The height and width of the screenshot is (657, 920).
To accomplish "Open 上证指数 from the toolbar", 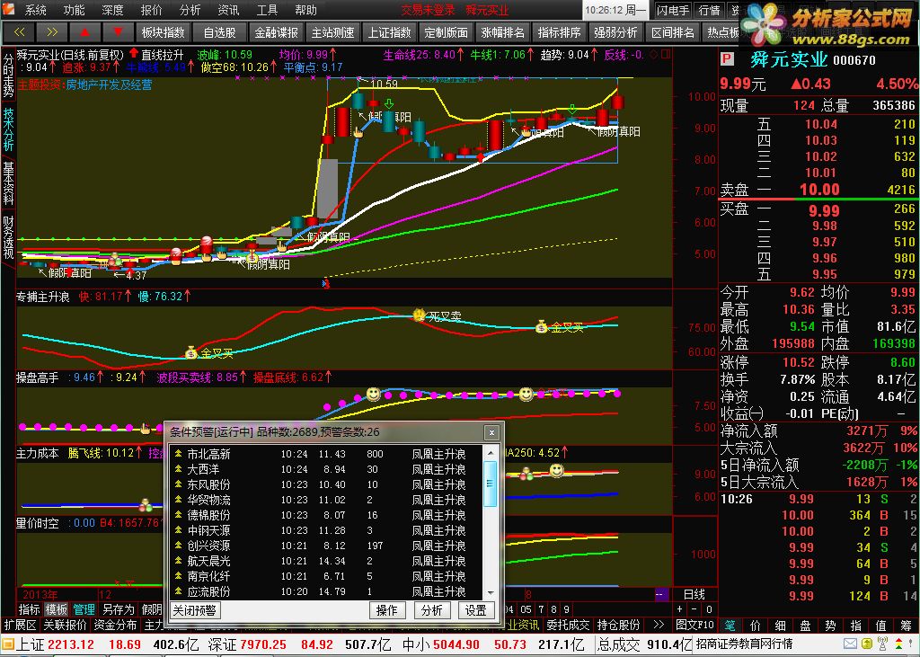I will tap(390, 32).
